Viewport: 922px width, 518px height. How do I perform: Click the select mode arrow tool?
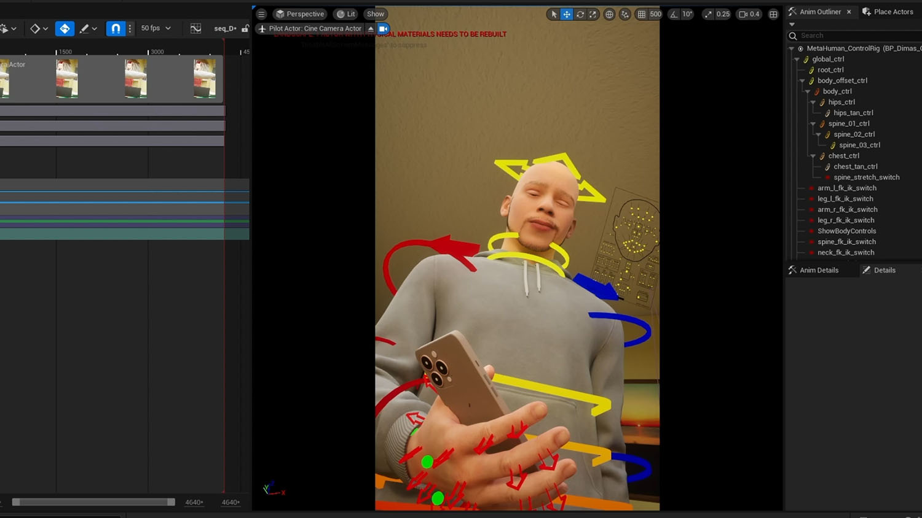pyautogui.click(x=554, y=14)
